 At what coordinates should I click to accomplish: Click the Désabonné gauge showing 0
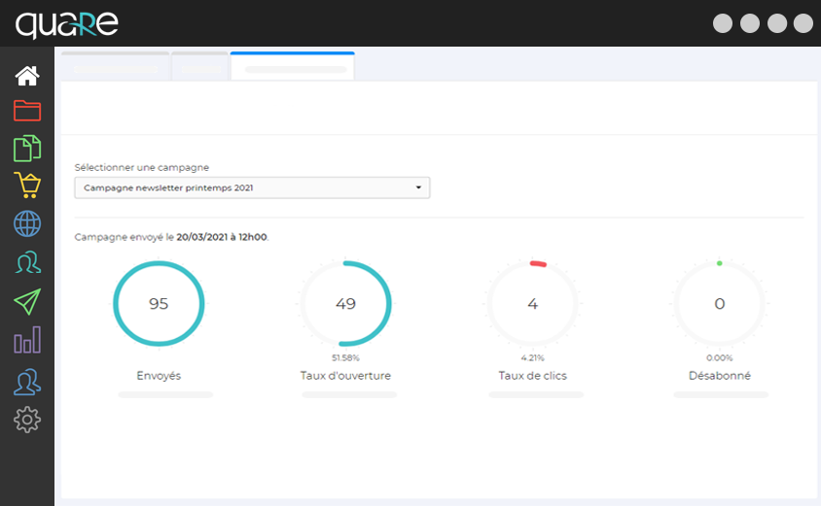click(x=720, y=303)
